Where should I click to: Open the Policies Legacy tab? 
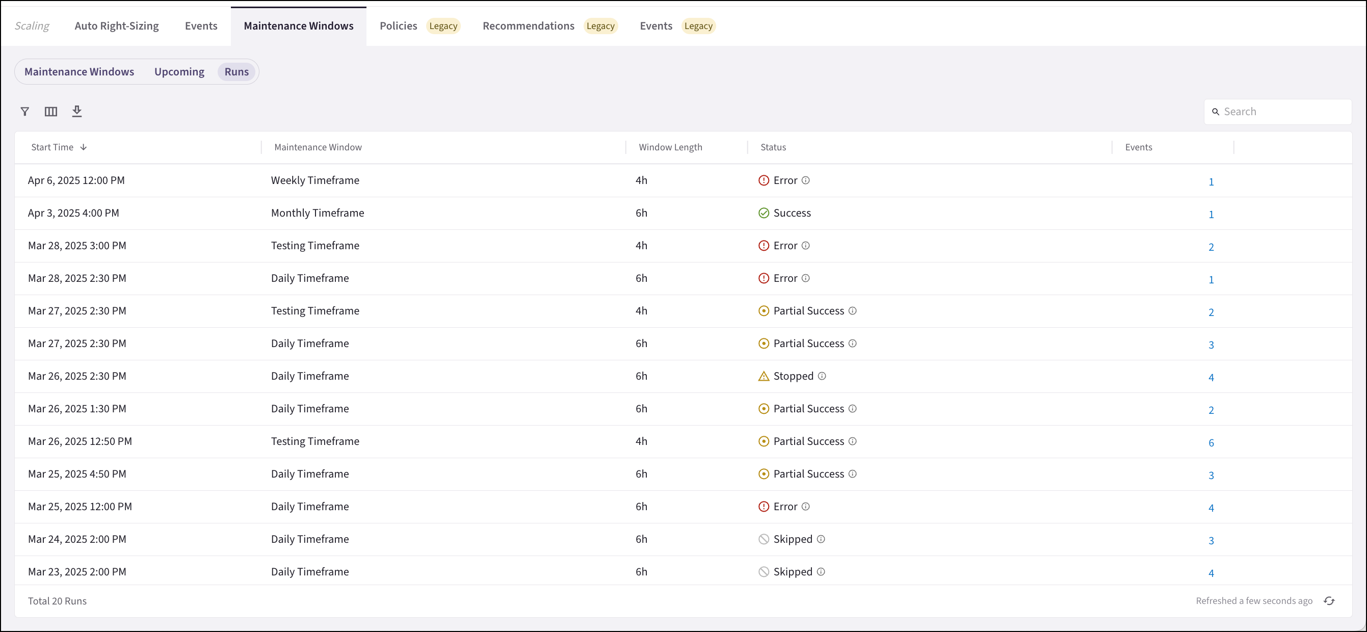pos(398,25)
